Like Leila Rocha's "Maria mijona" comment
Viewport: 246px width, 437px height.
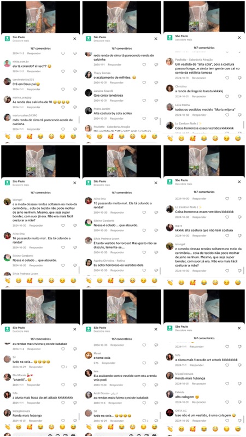click(x=227, y=115)
